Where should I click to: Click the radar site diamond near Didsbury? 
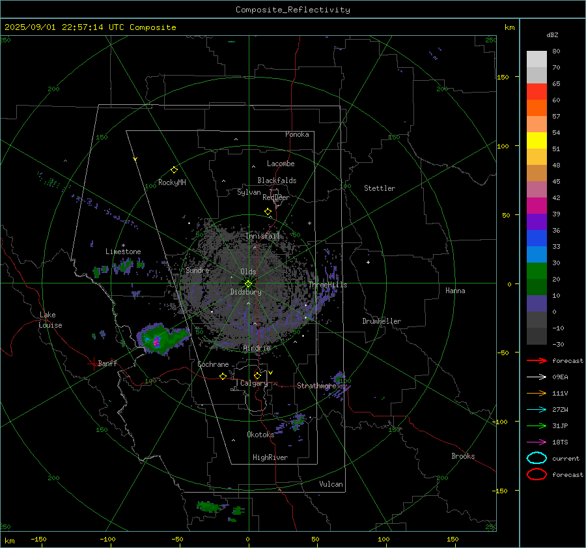[249, 283]
